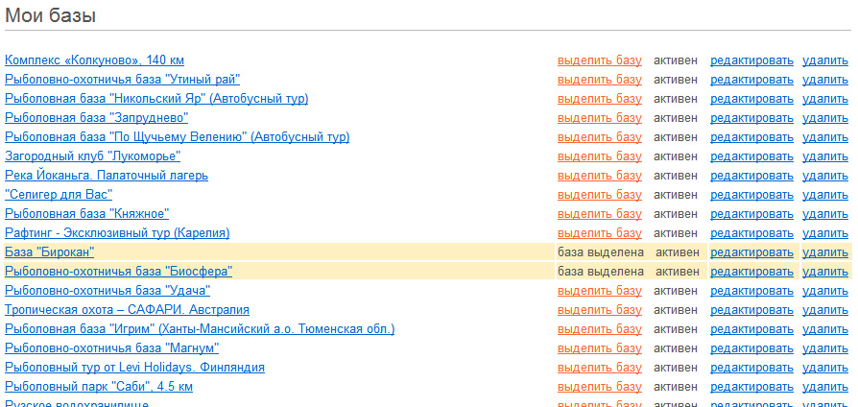The height and width of the screenshot is (407, 858).
Task: Delete Рыболовно-охотничья база "Магнум"
Action: [824, 348]
